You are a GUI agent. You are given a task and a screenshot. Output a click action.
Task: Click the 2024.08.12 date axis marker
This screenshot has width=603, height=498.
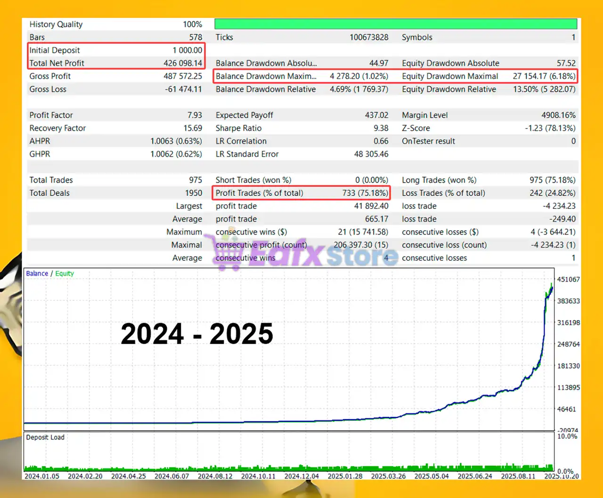pos(215,476)
